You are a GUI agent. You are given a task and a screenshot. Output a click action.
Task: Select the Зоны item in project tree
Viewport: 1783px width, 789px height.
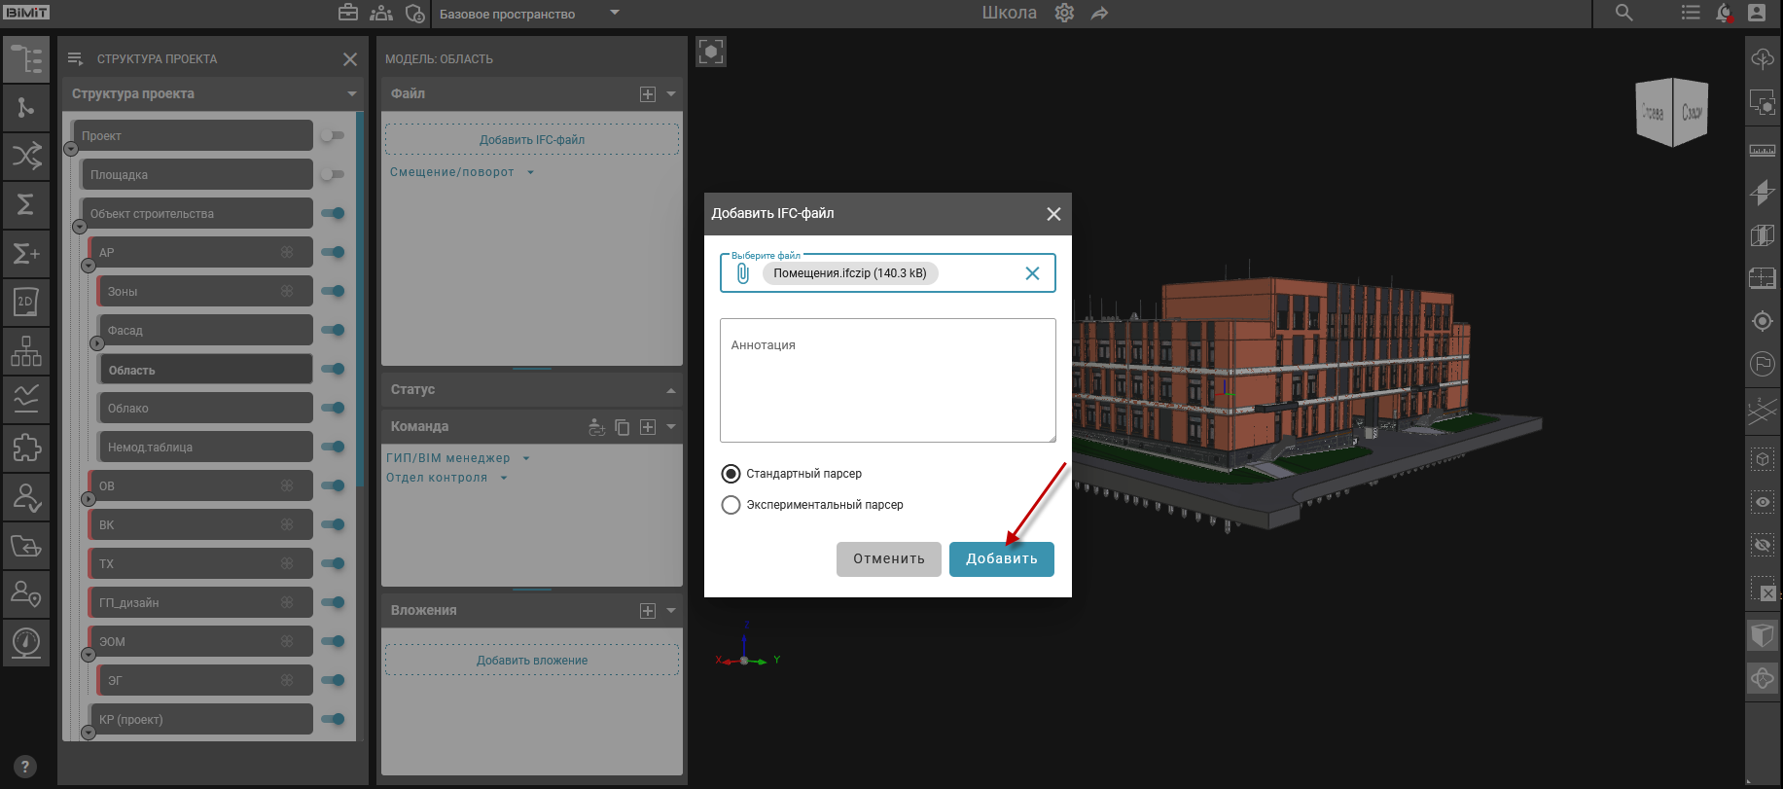click(204, 292)
